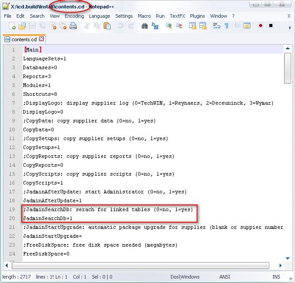Open the Edit menu
The width and height of the screenshot is (295, 283).
point(20,16)
